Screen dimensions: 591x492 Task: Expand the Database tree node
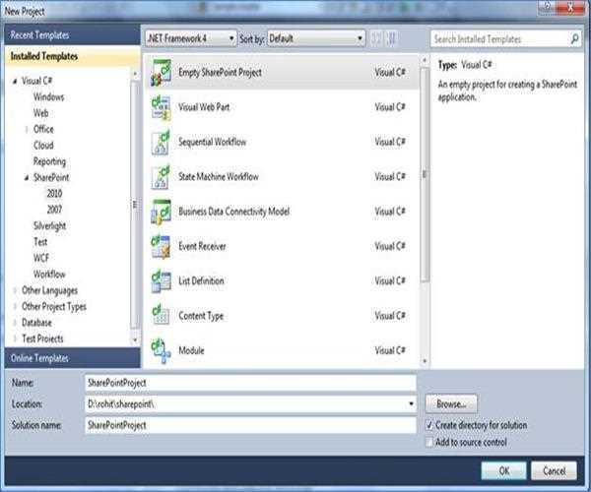pyautogui.click(x=15, y=323)
